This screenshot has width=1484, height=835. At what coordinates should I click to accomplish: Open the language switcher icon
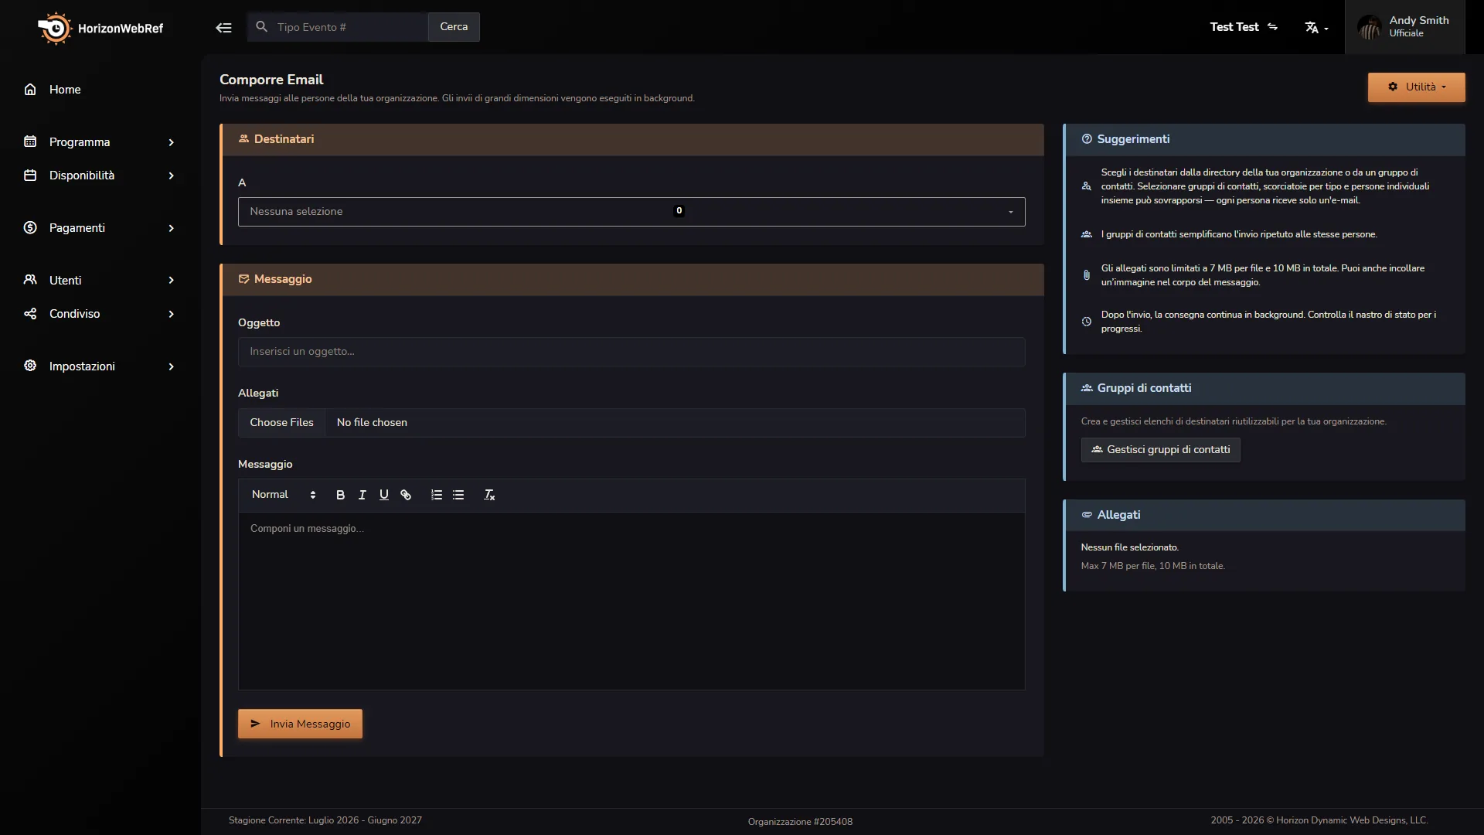(1316, 28)
